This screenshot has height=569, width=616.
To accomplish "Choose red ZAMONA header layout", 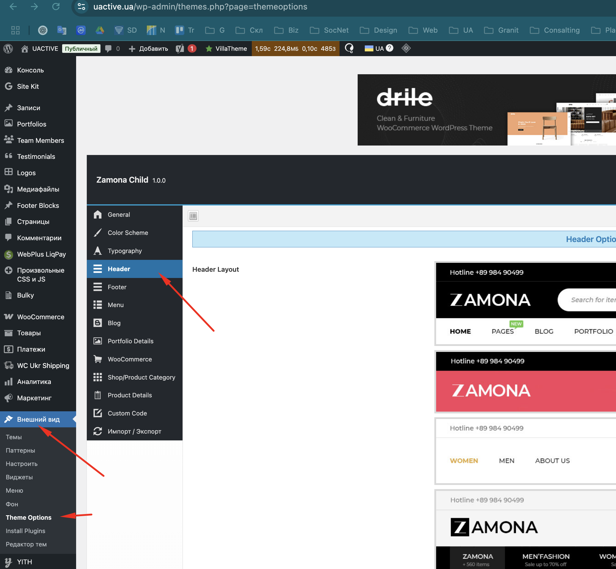I will click(x=525, y=382).
